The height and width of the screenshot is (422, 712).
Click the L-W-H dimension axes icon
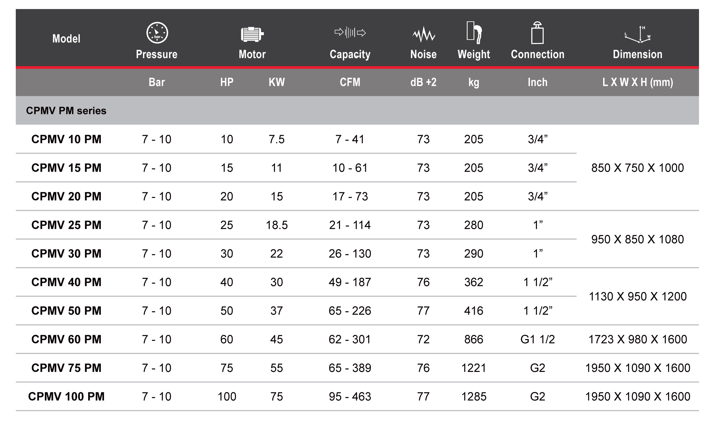click(637, 34)
